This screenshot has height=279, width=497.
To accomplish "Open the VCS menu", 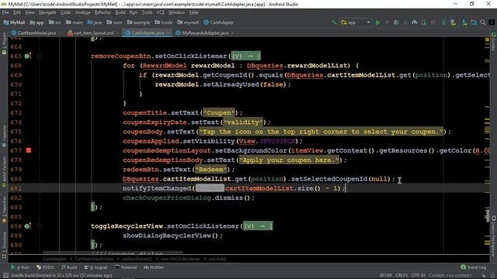I will (161, 12).
